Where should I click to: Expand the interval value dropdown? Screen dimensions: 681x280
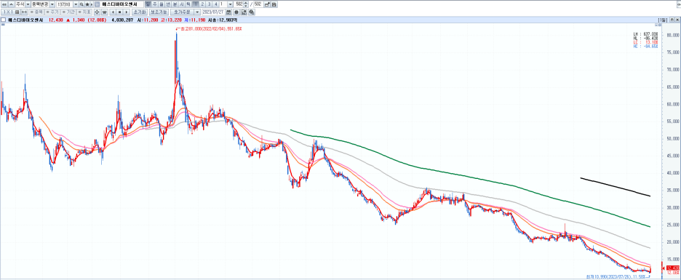pyautogui.click(x=230, y=4)
